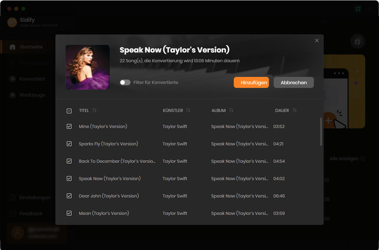
Task: Uncheck Speak Now (Taylor's Version) song checkbox
Action: (x=69, y=178)
